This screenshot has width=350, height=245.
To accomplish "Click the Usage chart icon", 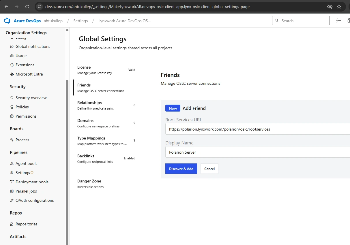I will [12, 56].
